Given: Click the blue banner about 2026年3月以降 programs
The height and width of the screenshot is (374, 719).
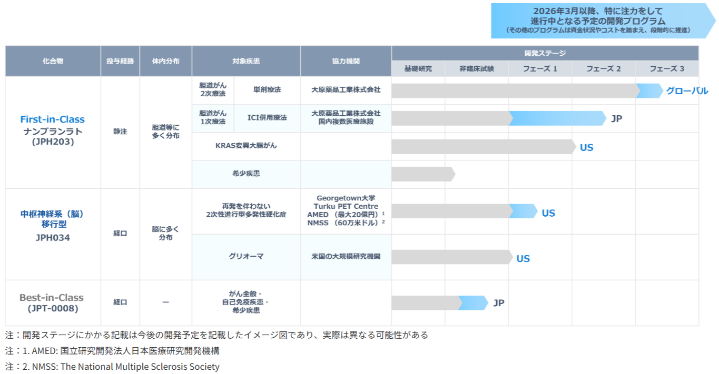Looking at the screenshot, I should pyautogui.click(x=604, y=21).
